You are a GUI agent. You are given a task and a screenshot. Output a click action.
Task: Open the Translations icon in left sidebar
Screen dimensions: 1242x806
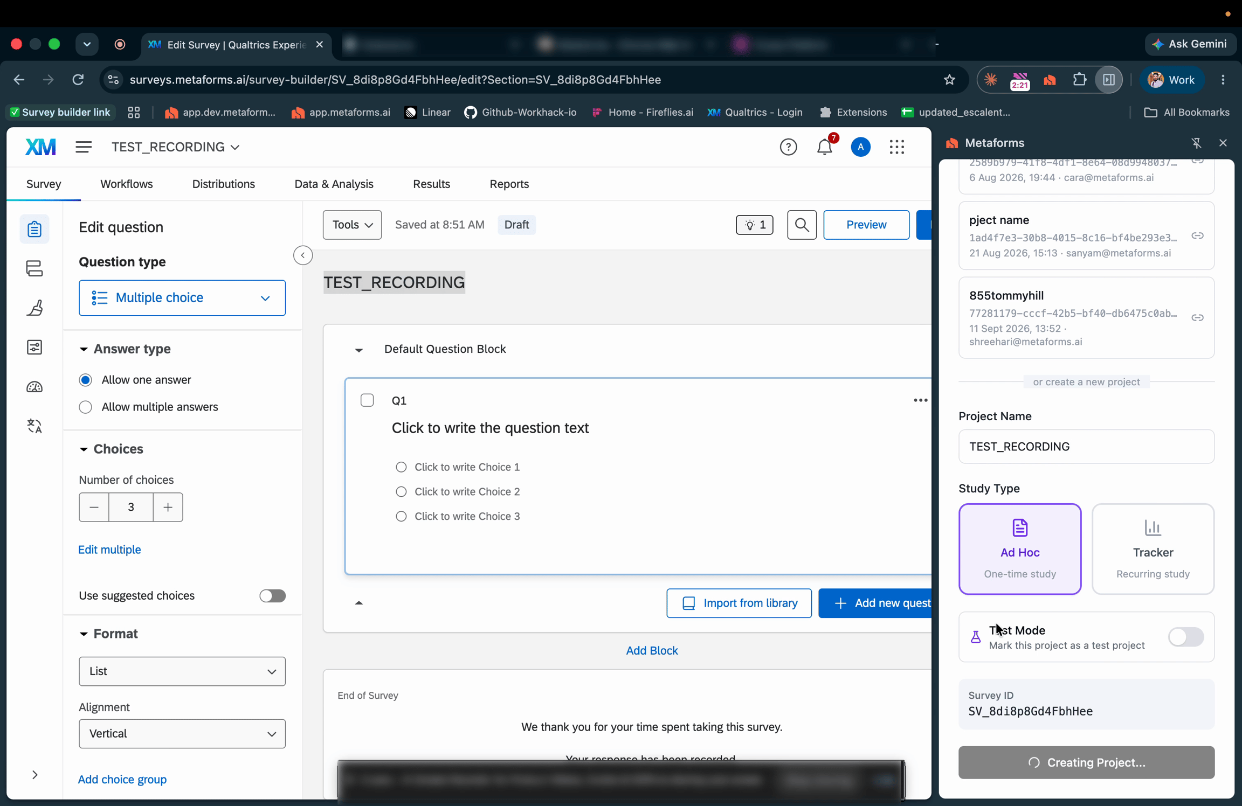tap(34, 426)
